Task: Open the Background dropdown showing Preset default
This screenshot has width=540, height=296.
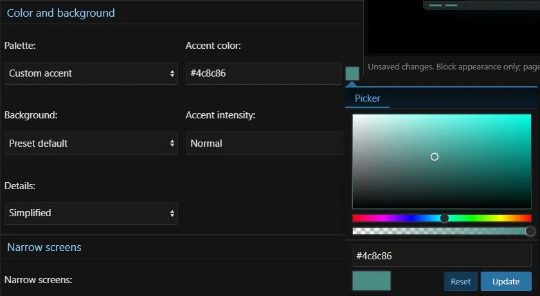Action: click(x=91, y=143)
